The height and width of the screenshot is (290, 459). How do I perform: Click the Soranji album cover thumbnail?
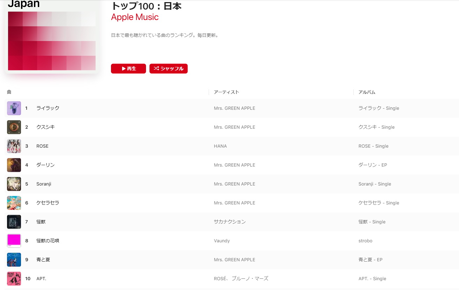pos(14,184)
